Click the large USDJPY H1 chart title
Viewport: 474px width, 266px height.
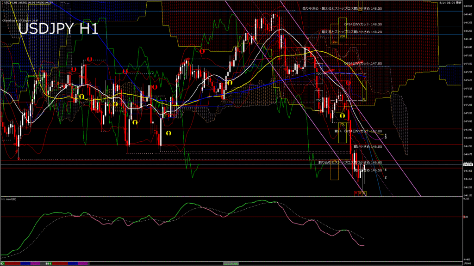(58, 29)
